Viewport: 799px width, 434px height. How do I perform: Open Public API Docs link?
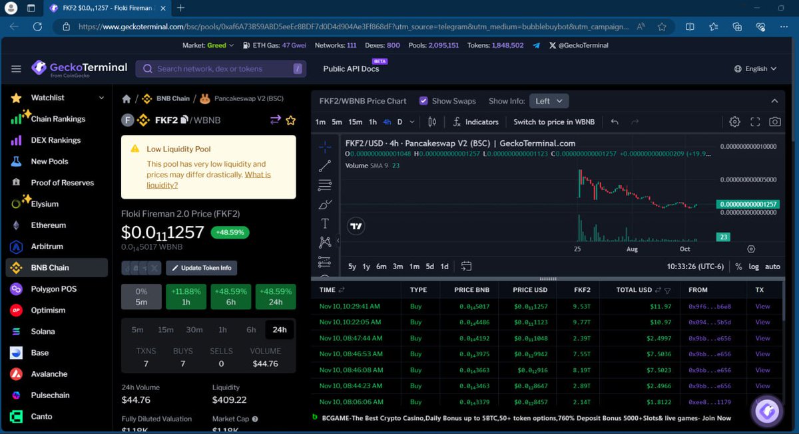pos(351,68)
